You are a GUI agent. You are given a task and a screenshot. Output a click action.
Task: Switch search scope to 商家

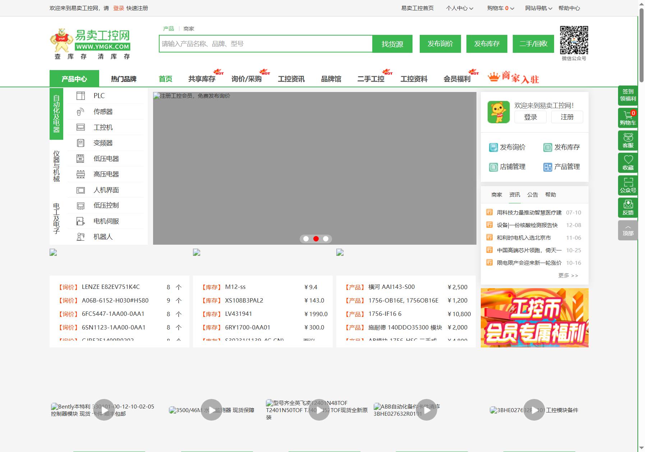189,29
